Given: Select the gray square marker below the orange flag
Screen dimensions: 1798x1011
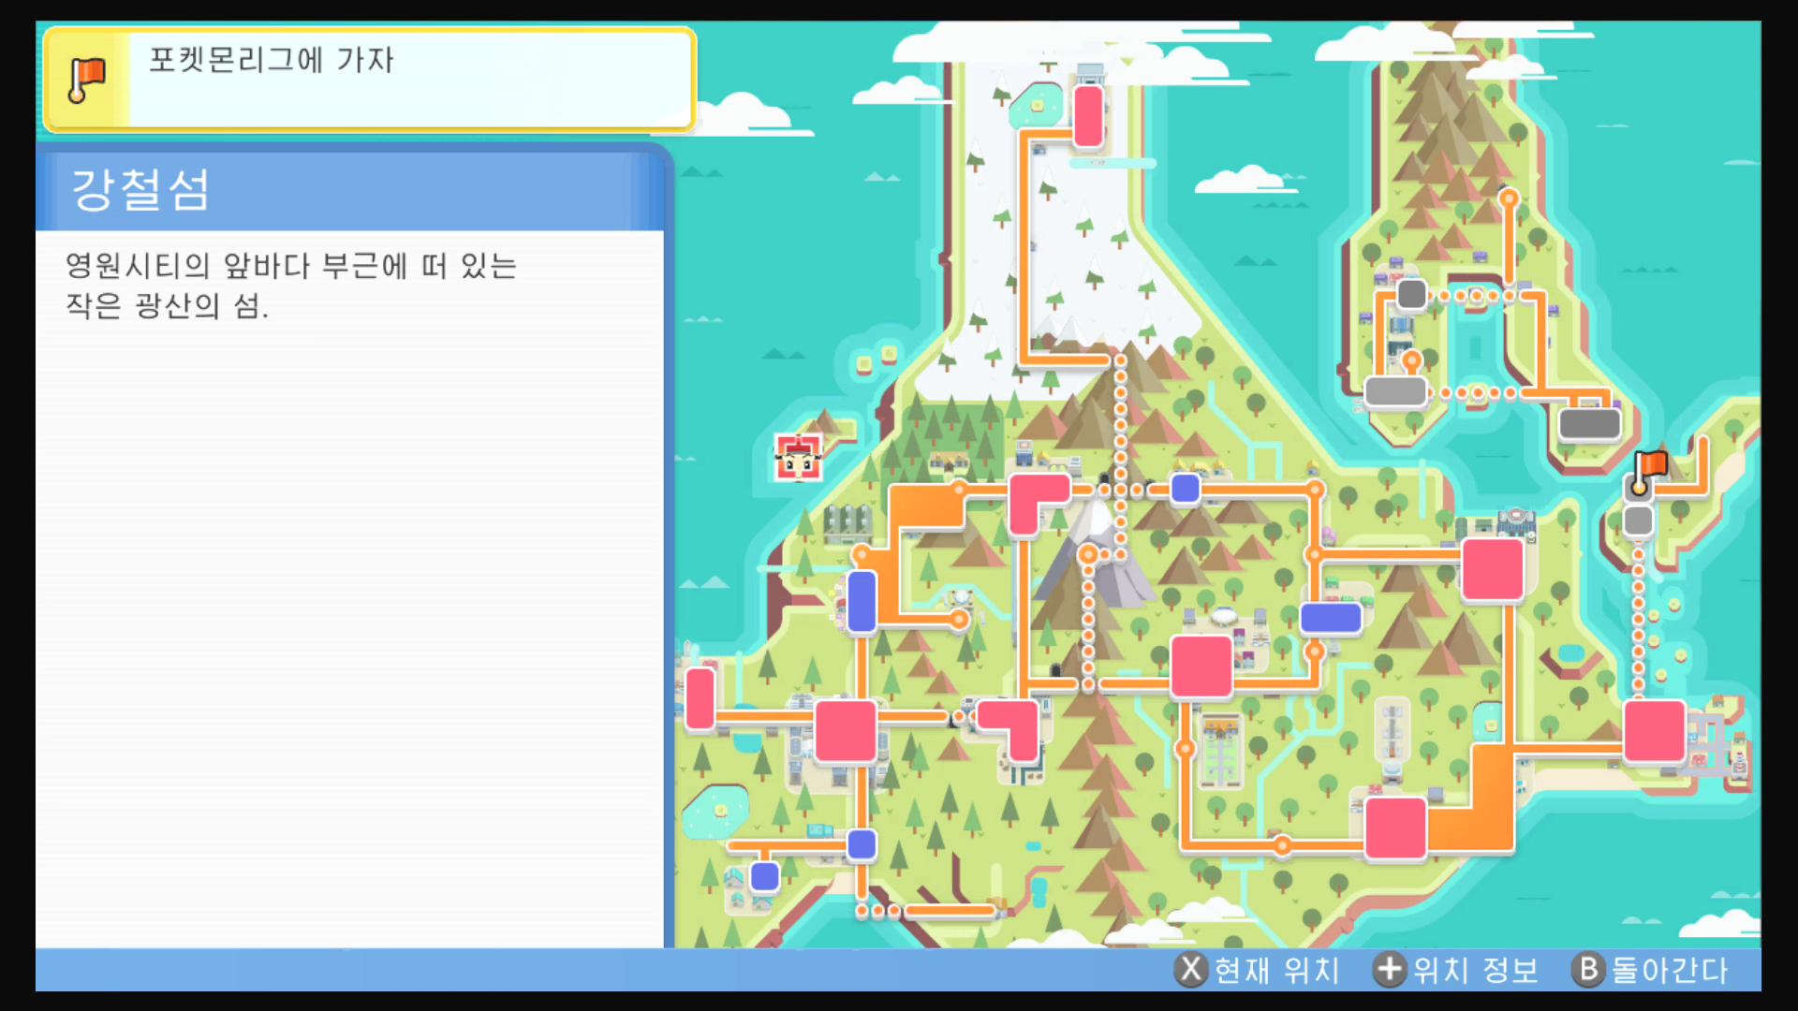Looking at the screenshot, I should pyautogui.click(x=1638, y=520).
